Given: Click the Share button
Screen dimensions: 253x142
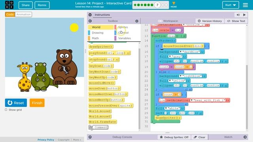Looking at the screenshot, I should point(25,5).
